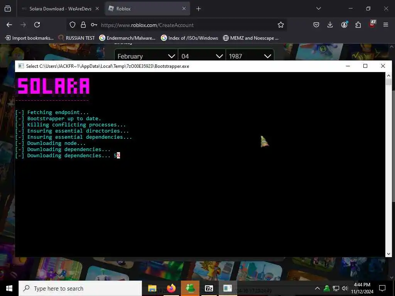Image resolution: width=395 pixels, height=296 pixels.
Task: Click the 'Fetching endpoint...' console line
Action: pos(52,113)
